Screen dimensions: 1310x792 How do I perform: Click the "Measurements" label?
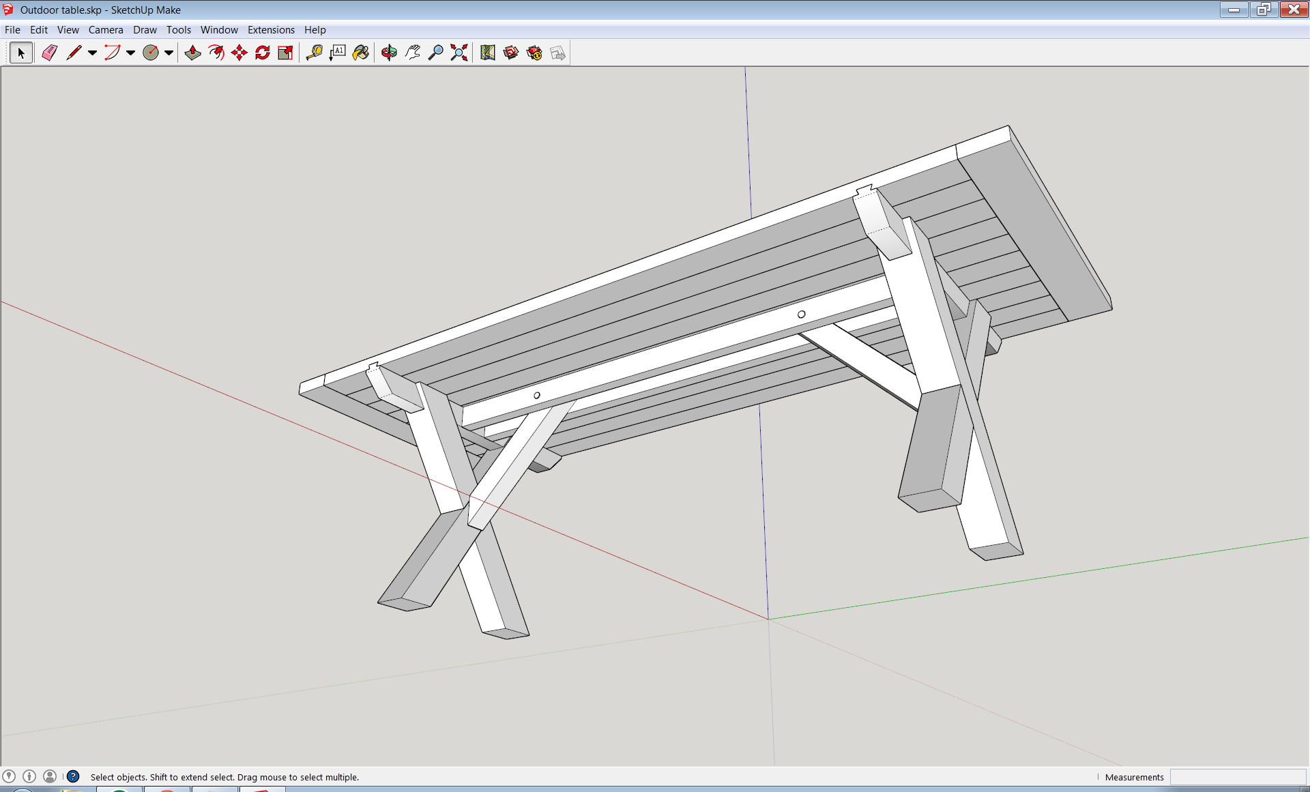(x=1134, y=777)
